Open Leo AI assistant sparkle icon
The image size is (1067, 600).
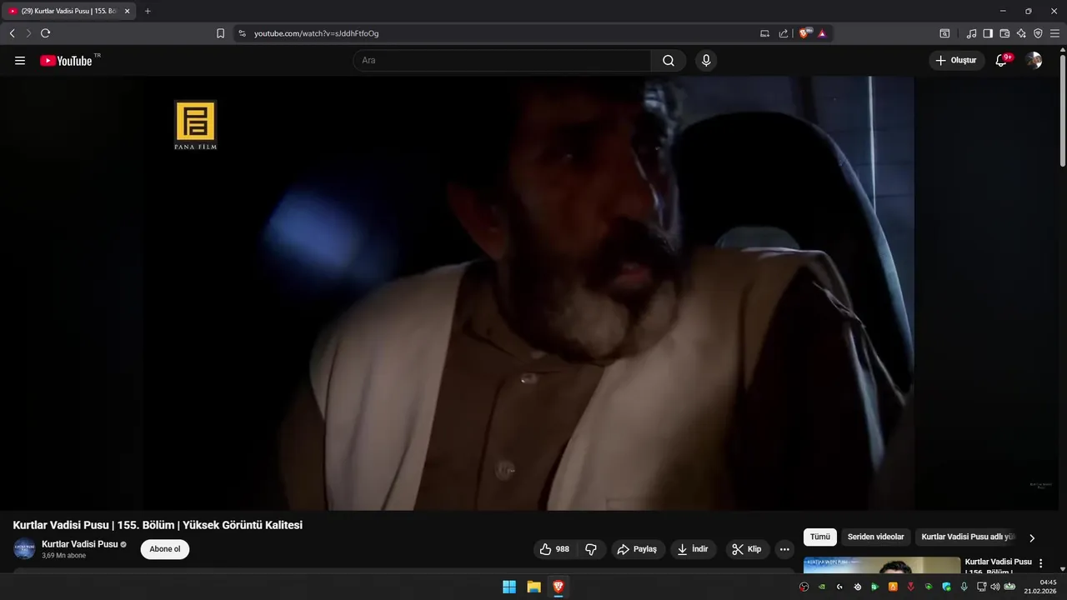coord(1021,33)
